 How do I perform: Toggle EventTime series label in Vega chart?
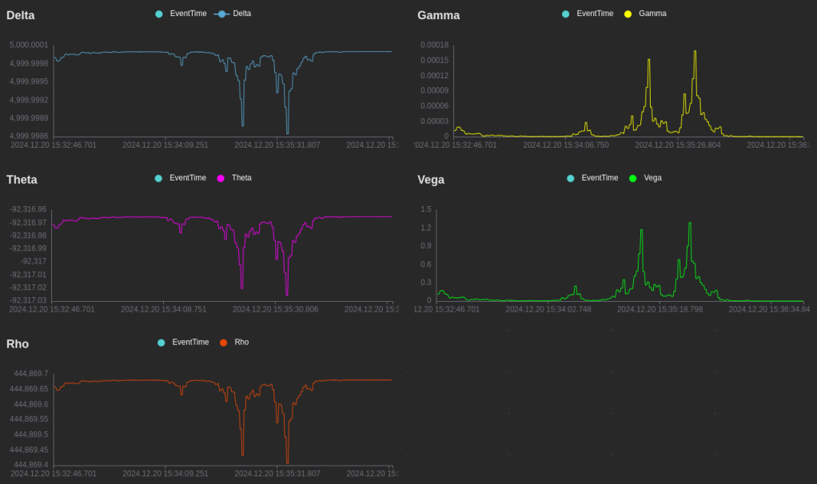pyautogui.click(x=600, y=178)
